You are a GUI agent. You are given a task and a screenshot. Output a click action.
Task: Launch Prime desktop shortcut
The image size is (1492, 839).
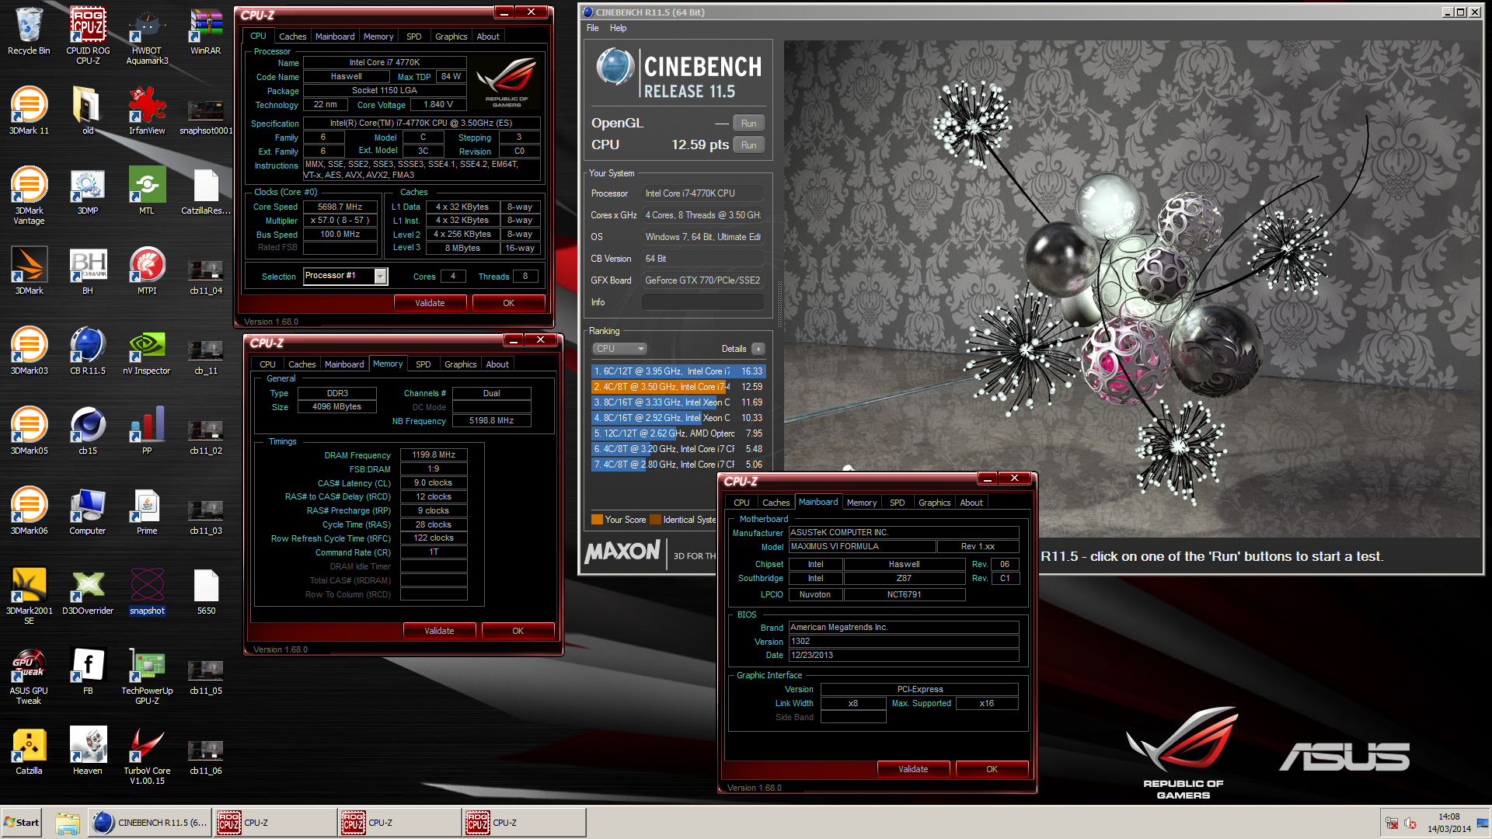pos(147,511)
